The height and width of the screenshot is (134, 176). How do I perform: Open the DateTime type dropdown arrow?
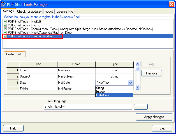click(x=130, y=83)
